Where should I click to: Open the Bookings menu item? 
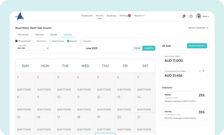(111, 16)
